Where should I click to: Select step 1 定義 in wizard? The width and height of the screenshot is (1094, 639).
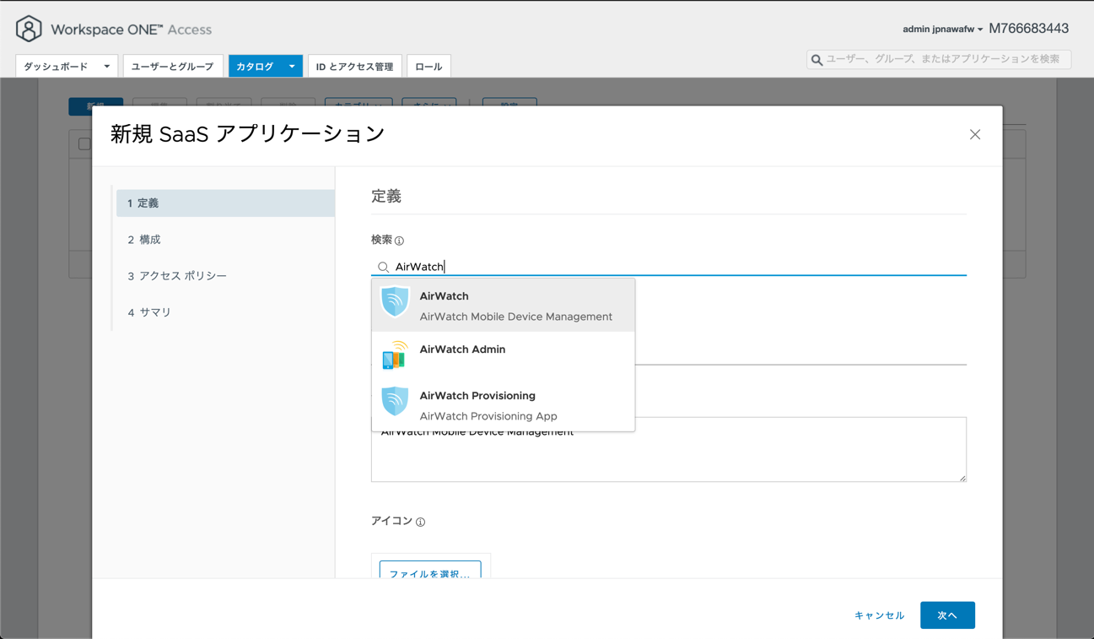click(x=225, y=203)
